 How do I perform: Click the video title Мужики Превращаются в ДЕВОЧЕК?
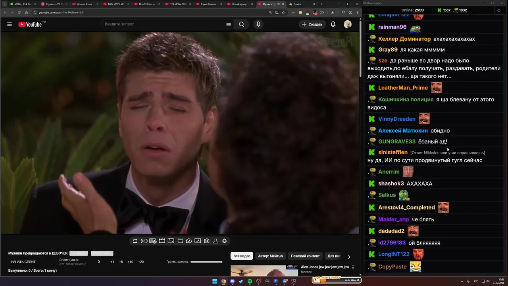38,253
